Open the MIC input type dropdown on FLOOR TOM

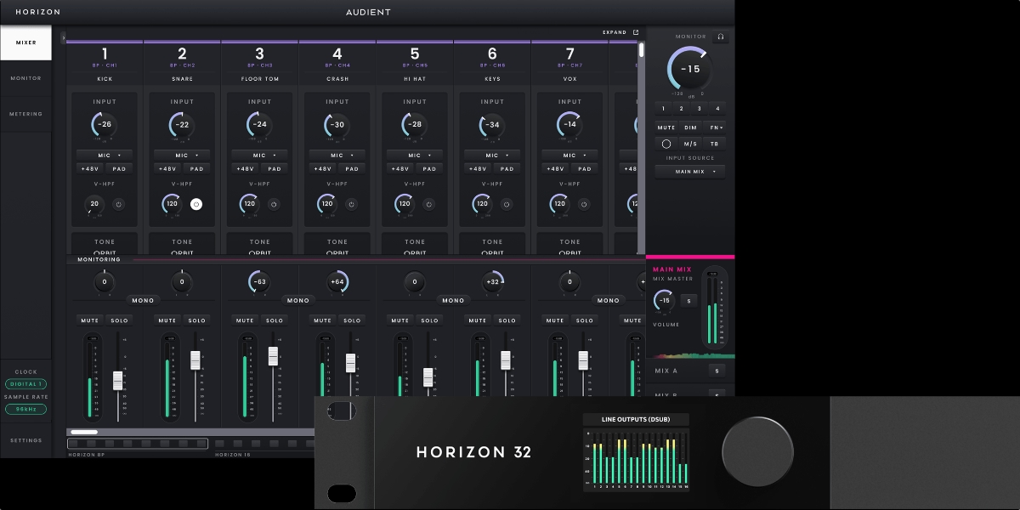coord(259,156)
